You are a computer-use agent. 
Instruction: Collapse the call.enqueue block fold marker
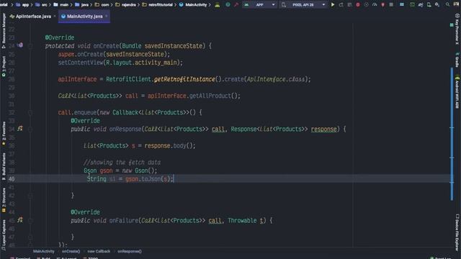(30, 112)
